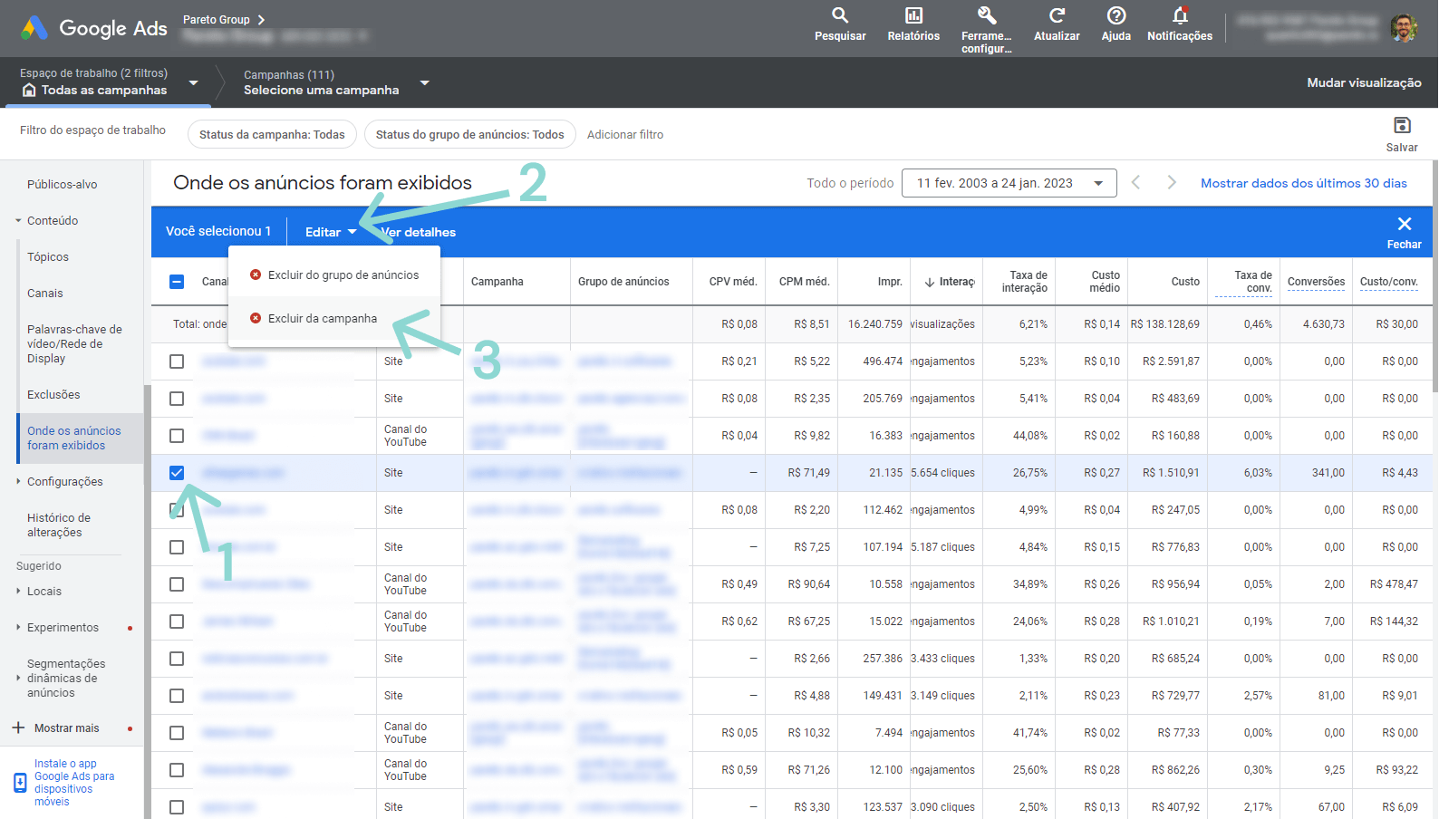Click the Atualizar refresh icon

(x=1057, y=16)
